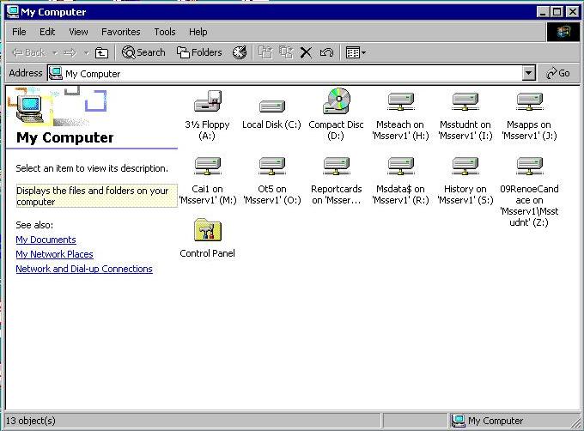Select Msdata$ on 'Msserv1' (R:) network drive

tap(400, 166)
